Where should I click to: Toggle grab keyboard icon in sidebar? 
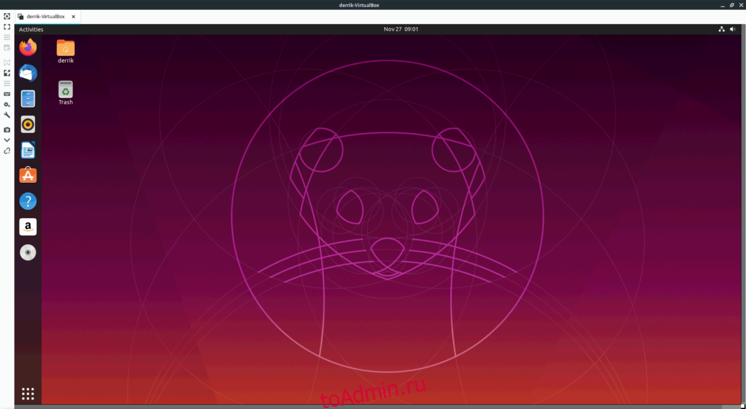[x=7, y=94]
